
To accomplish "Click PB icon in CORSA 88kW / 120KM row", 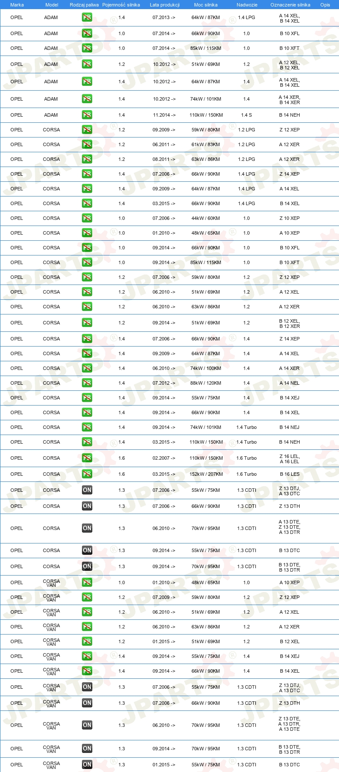I will (x=87, y=383).
